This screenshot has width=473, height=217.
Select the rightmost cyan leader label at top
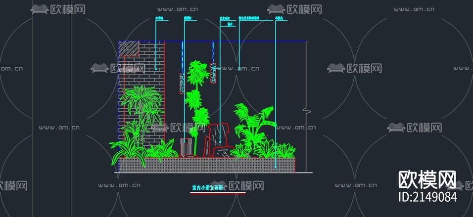tap(279, 18)
